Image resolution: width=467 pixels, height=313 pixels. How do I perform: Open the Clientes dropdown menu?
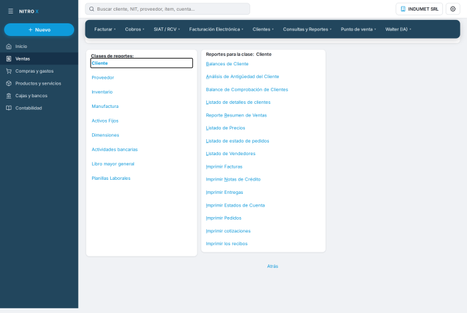click(x=263, y=29)
